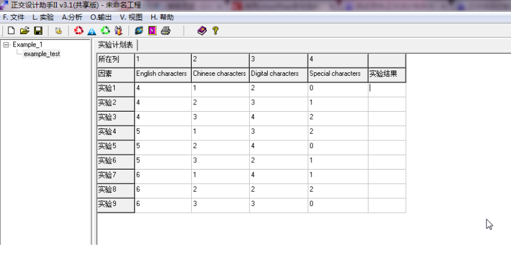This screenshot has width=511, height=255.
Task: Switch to the 实验计划表 tab
Action: point(115,45)
